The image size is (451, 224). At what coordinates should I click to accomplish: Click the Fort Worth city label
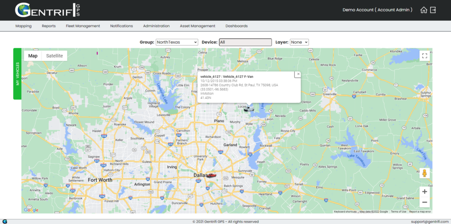coord(100,180)
